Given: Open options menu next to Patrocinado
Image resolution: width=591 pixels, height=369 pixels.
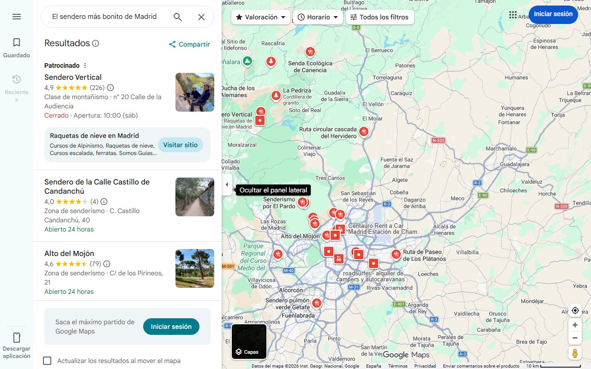Looking at the screenshot, I should (85, 65).
